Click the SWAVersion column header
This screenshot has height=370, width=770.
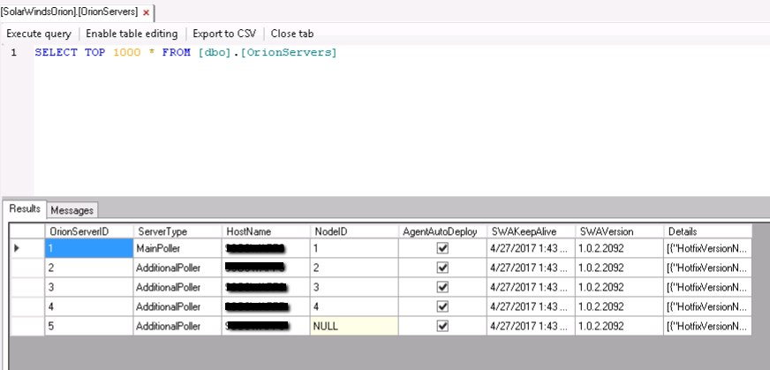(x=618, y=231)
